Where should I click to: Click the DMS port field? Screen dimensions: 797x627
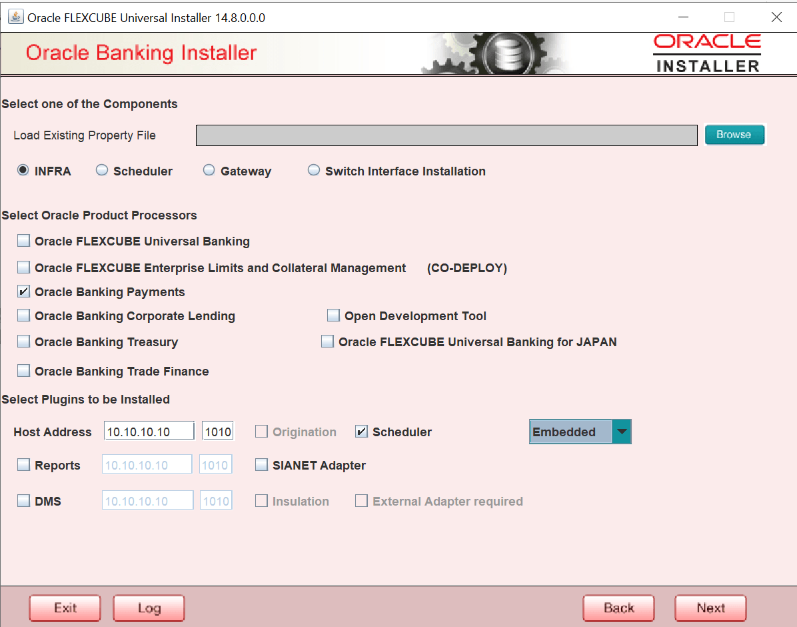216,500
